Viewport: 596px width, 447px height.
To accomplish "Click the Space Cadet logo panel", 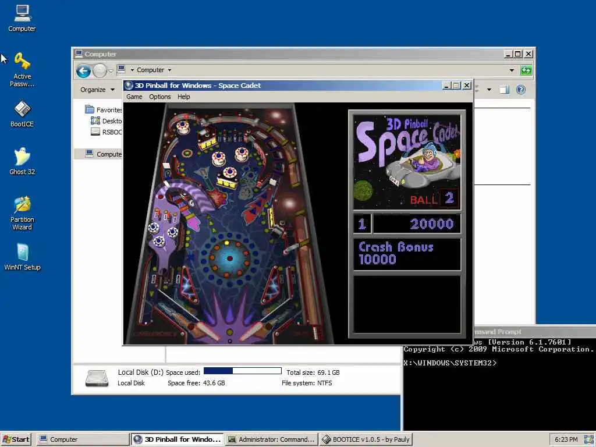I will [407, 162].
